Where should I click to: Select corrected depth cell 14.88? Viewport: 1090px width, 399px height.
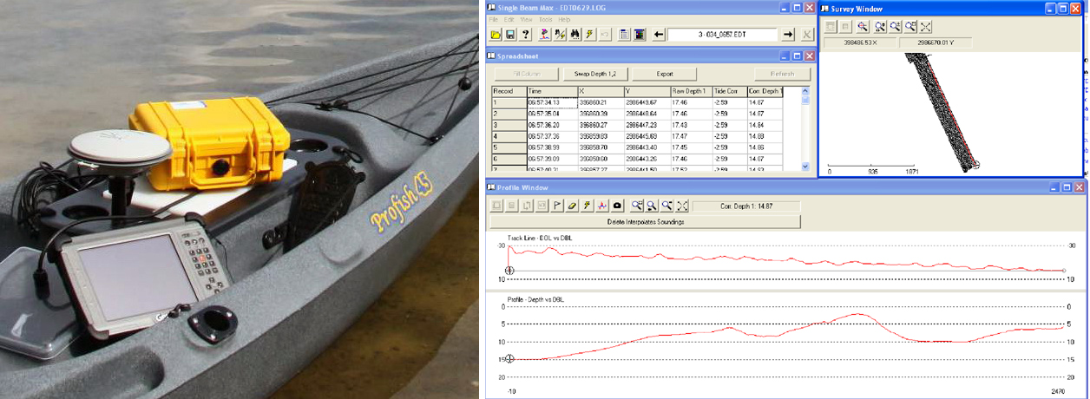coord(765,136)
